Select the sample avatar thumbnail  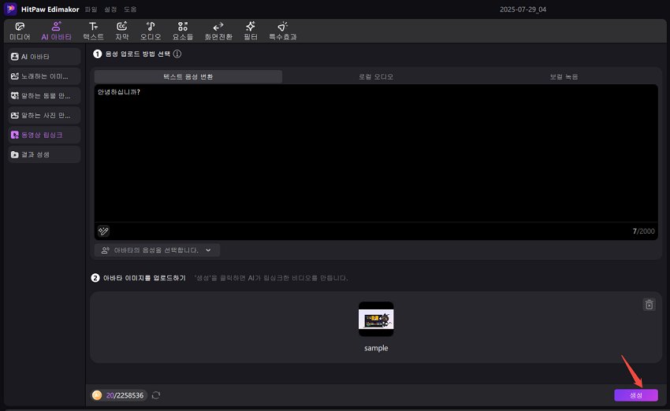point(376,319)
